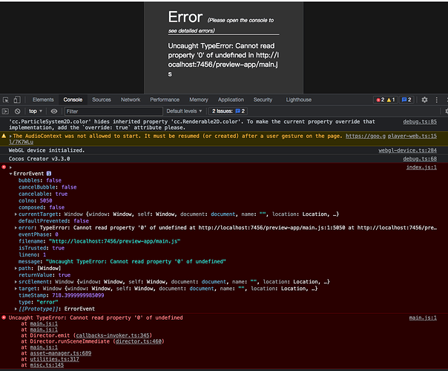Select the message property string value
Viewport: 448px width, 371px height.
pos(136,261)
